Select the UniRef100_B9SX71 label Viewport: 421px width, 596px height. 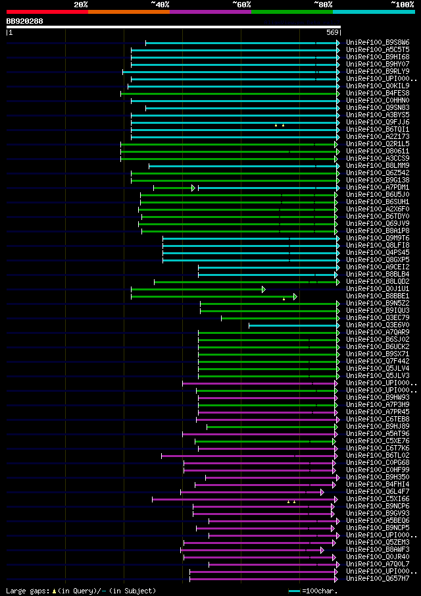[x=378, y=354]
